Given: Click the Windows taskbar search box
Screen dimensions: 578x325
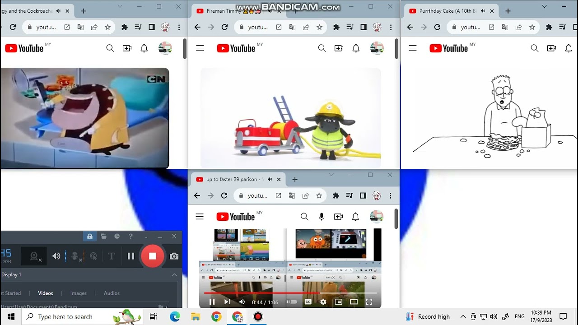Looking at the screenshot, I should coord(82,317).
